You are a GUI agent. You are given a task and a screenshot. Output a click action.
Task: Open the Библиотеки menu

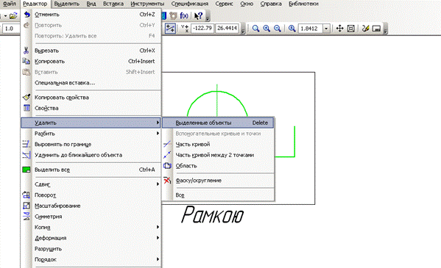pos(303,4)
